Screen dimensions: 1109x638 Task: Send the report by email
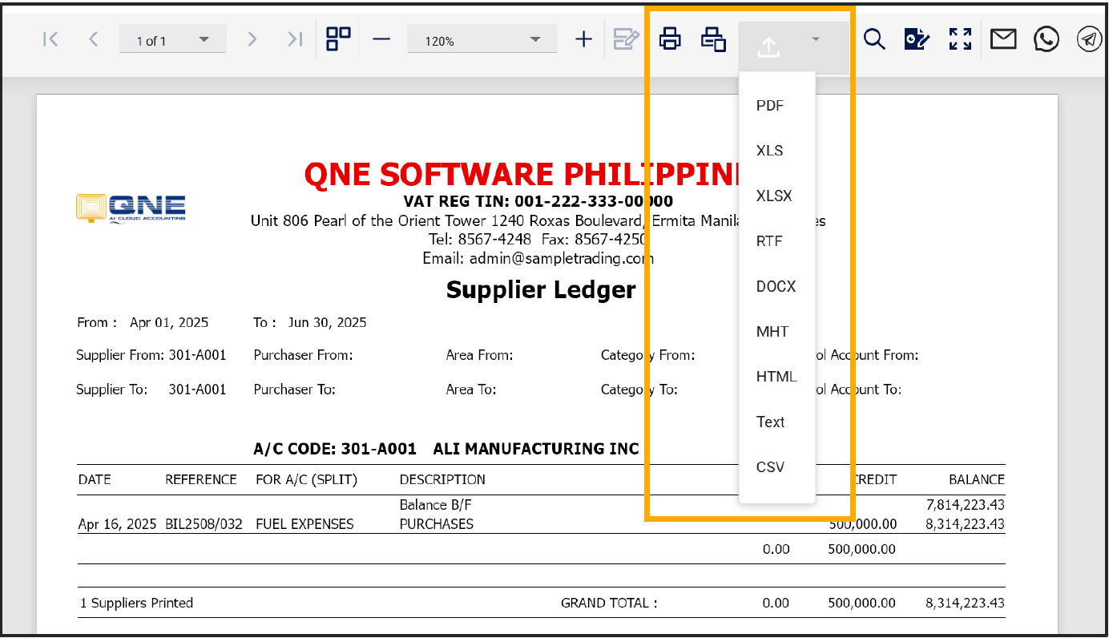(x=1003, y=38)
